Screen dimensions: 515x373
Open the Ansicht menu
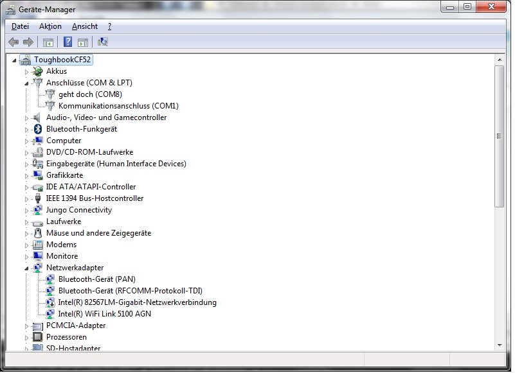coord(85,26)
